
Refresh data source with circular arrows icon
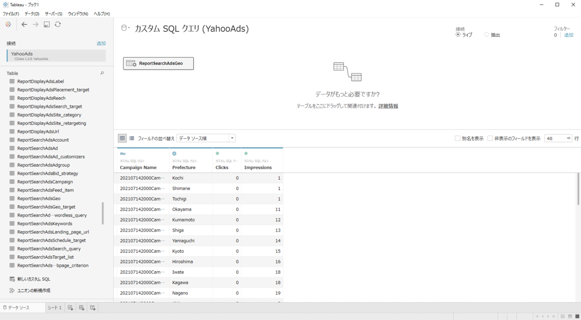(58, 24)
